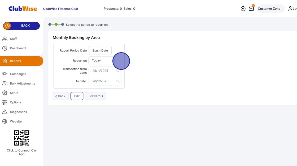Click the Dashboard pie chart icon
Screen dimensions: 297x166
click(5, 48)
